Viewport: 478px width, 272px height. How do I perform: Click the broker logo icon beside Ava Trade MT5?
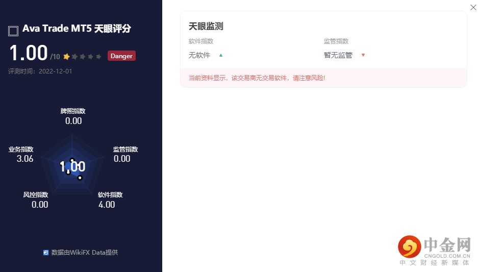[x=13, y=31]
